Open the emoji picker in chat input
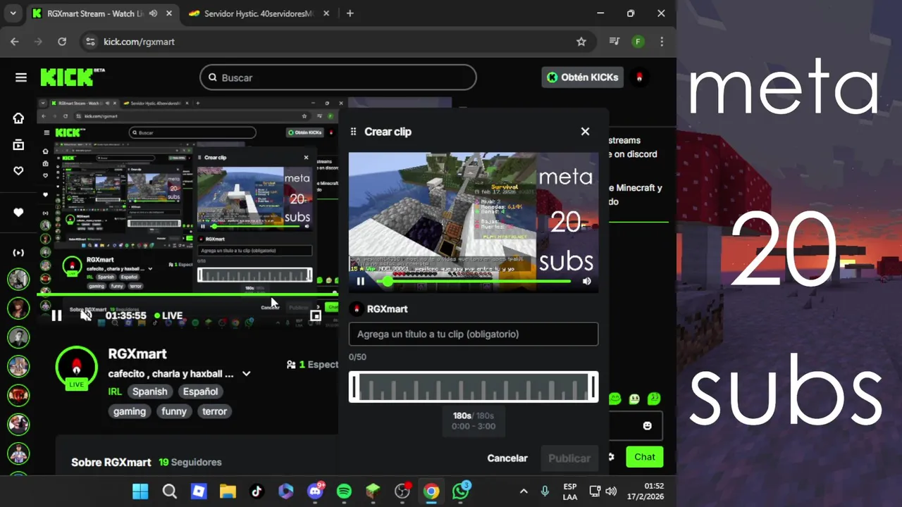 pyautogui.click(x=648, y=426)
